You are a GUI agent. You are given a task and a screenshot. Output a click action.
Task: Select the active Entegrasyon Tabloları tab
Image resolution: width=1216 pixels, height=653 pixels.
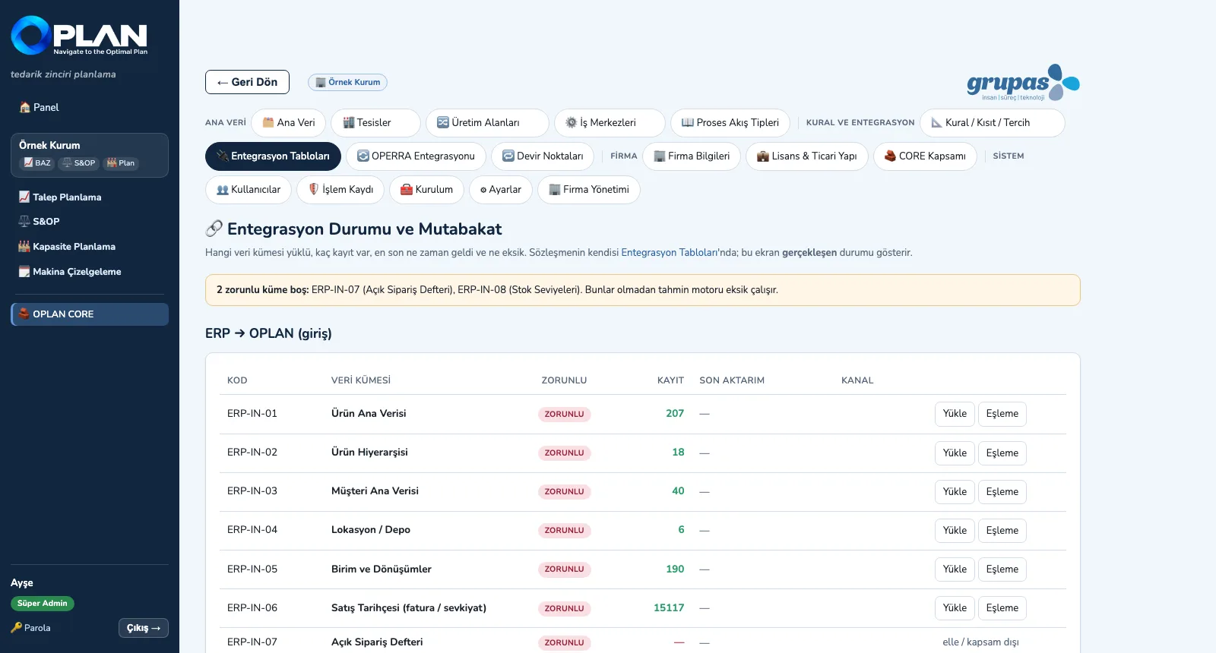(273, 156)
